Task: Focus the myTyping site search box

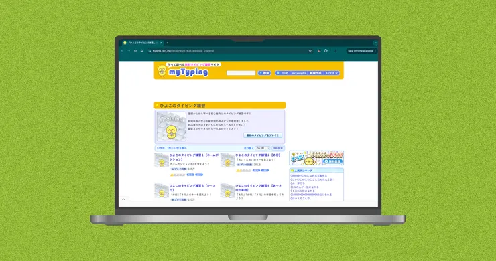Action: 241,73
